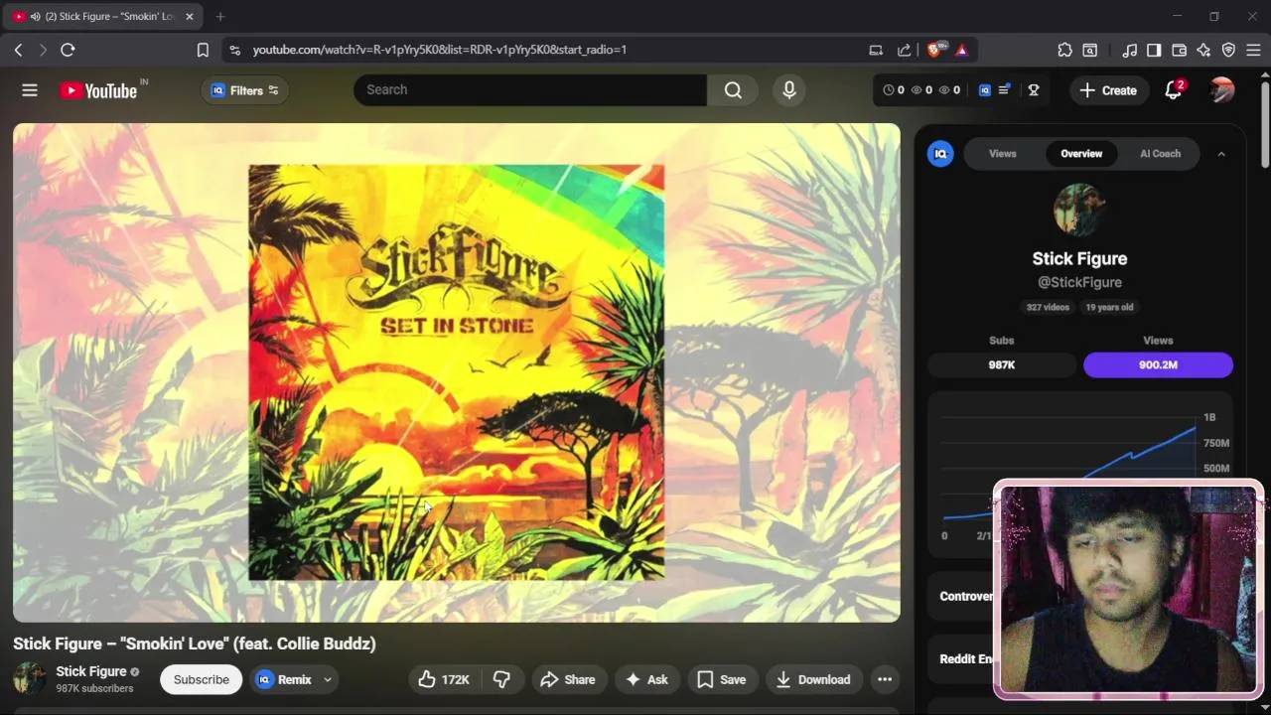
Task: Download the video
Action: [x=812, y=679]
